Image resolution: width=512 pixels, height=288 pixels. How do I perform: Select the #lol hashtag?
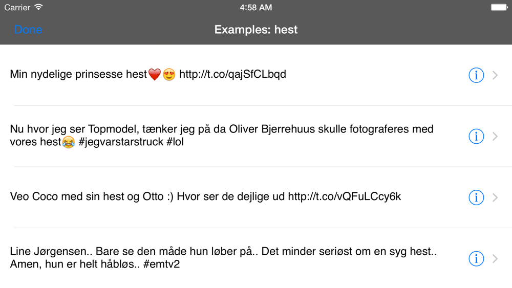click(x=175, y=142)
